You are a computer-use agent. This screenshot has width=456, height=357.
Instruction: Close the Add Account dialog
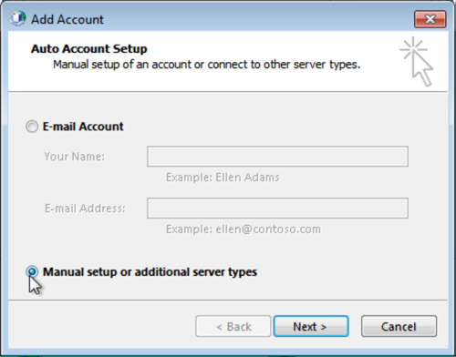coord(430,19)
